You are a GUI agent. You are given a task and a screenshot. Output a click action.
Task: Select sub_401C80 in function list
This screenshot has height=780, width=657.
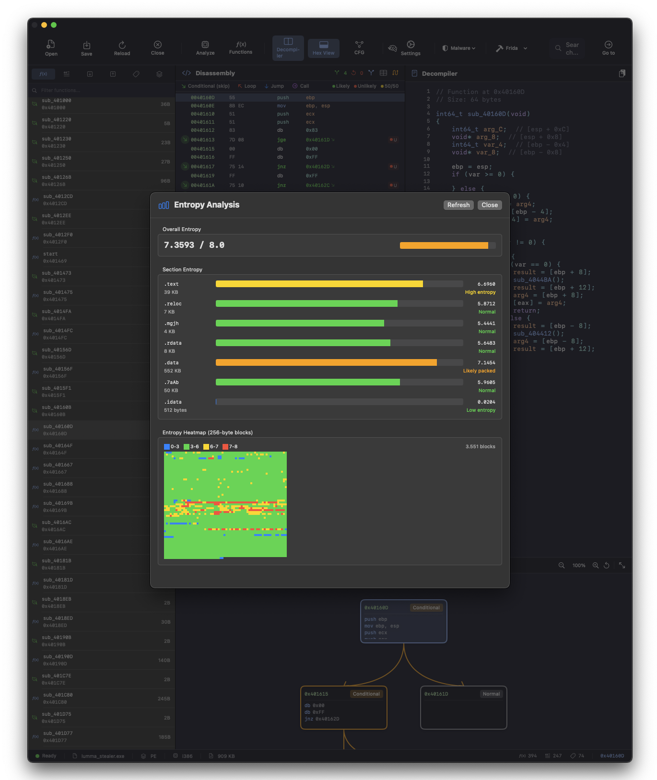[x=101, y=699]
